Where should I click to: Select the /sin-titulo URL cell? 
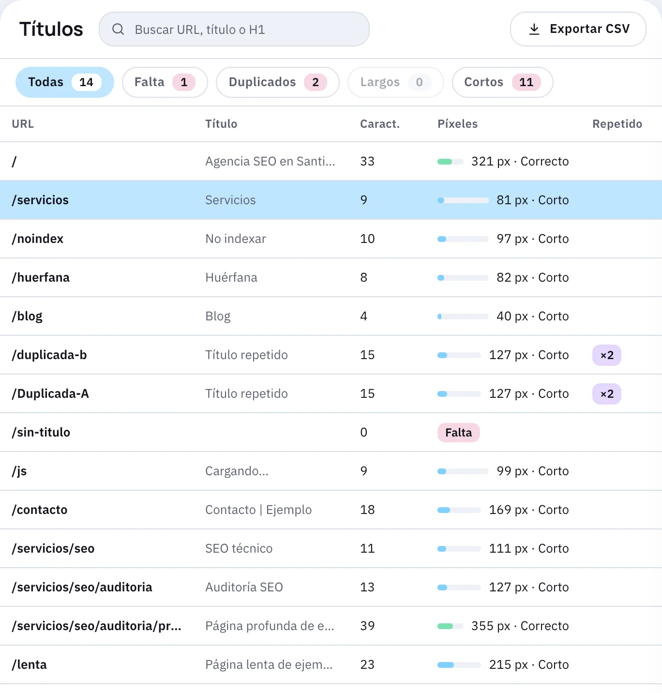click(41, 433)
